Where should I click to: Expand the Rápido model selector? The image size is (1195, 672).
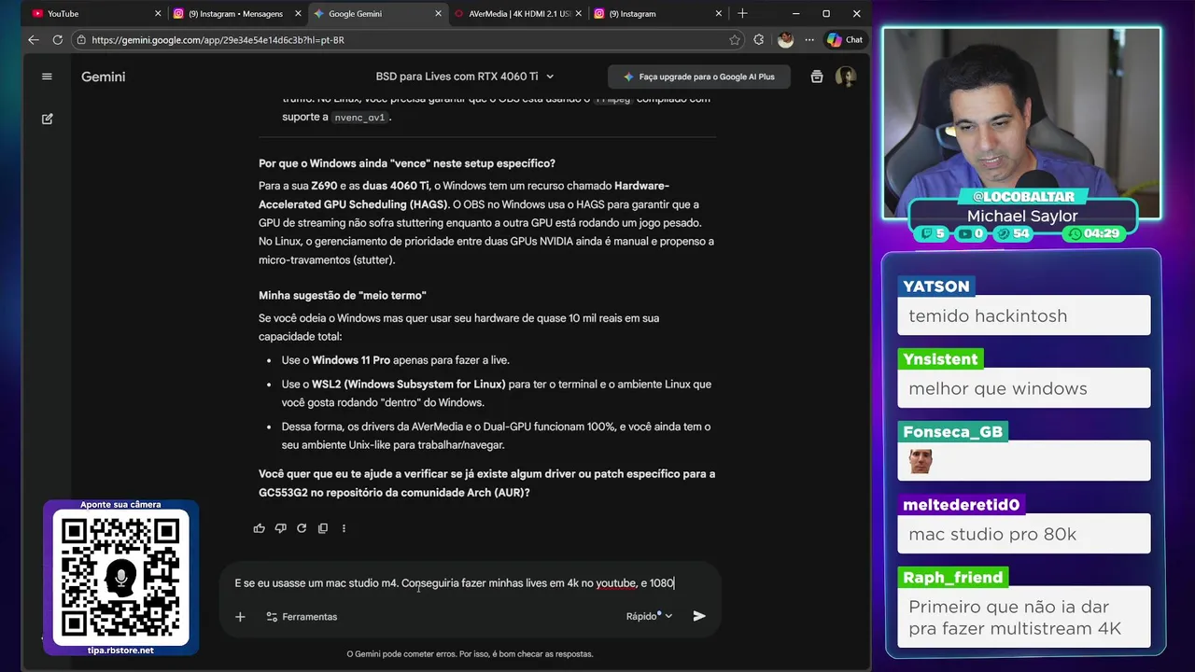click(x=649, y=616)
